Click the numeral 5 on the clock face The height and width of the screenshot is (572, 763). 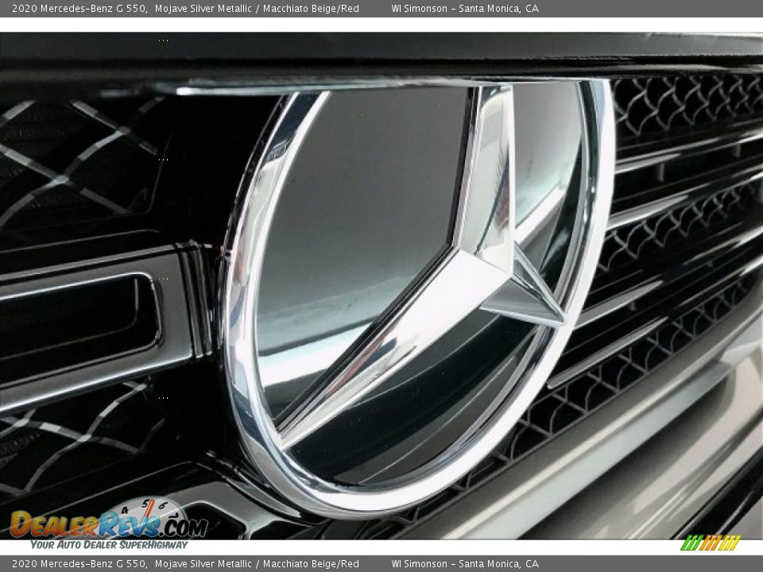coord(145,503)
